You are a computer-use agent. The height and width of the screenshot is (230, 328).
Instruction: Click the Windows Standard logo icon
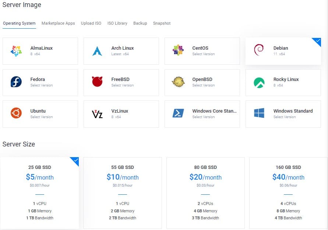tap(259, 113)
